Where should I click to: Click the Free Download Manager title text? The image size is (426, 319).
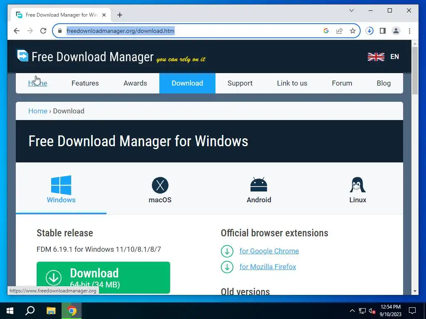[x=93, y=57]
